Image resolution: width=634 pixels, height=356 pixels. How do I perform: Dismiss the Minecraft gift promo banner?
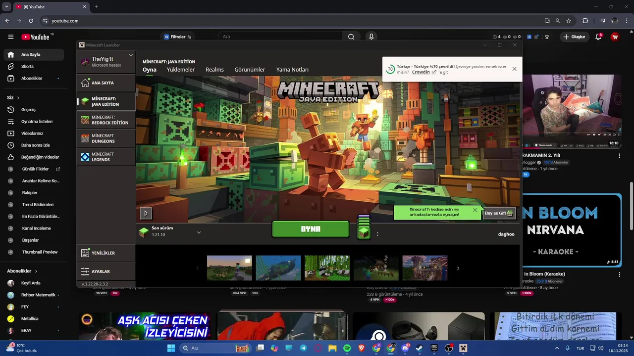[475, 210]
